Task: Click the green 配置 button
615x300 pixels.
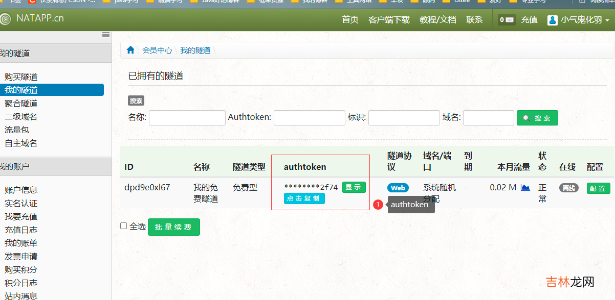Action: tap(598, 188)
